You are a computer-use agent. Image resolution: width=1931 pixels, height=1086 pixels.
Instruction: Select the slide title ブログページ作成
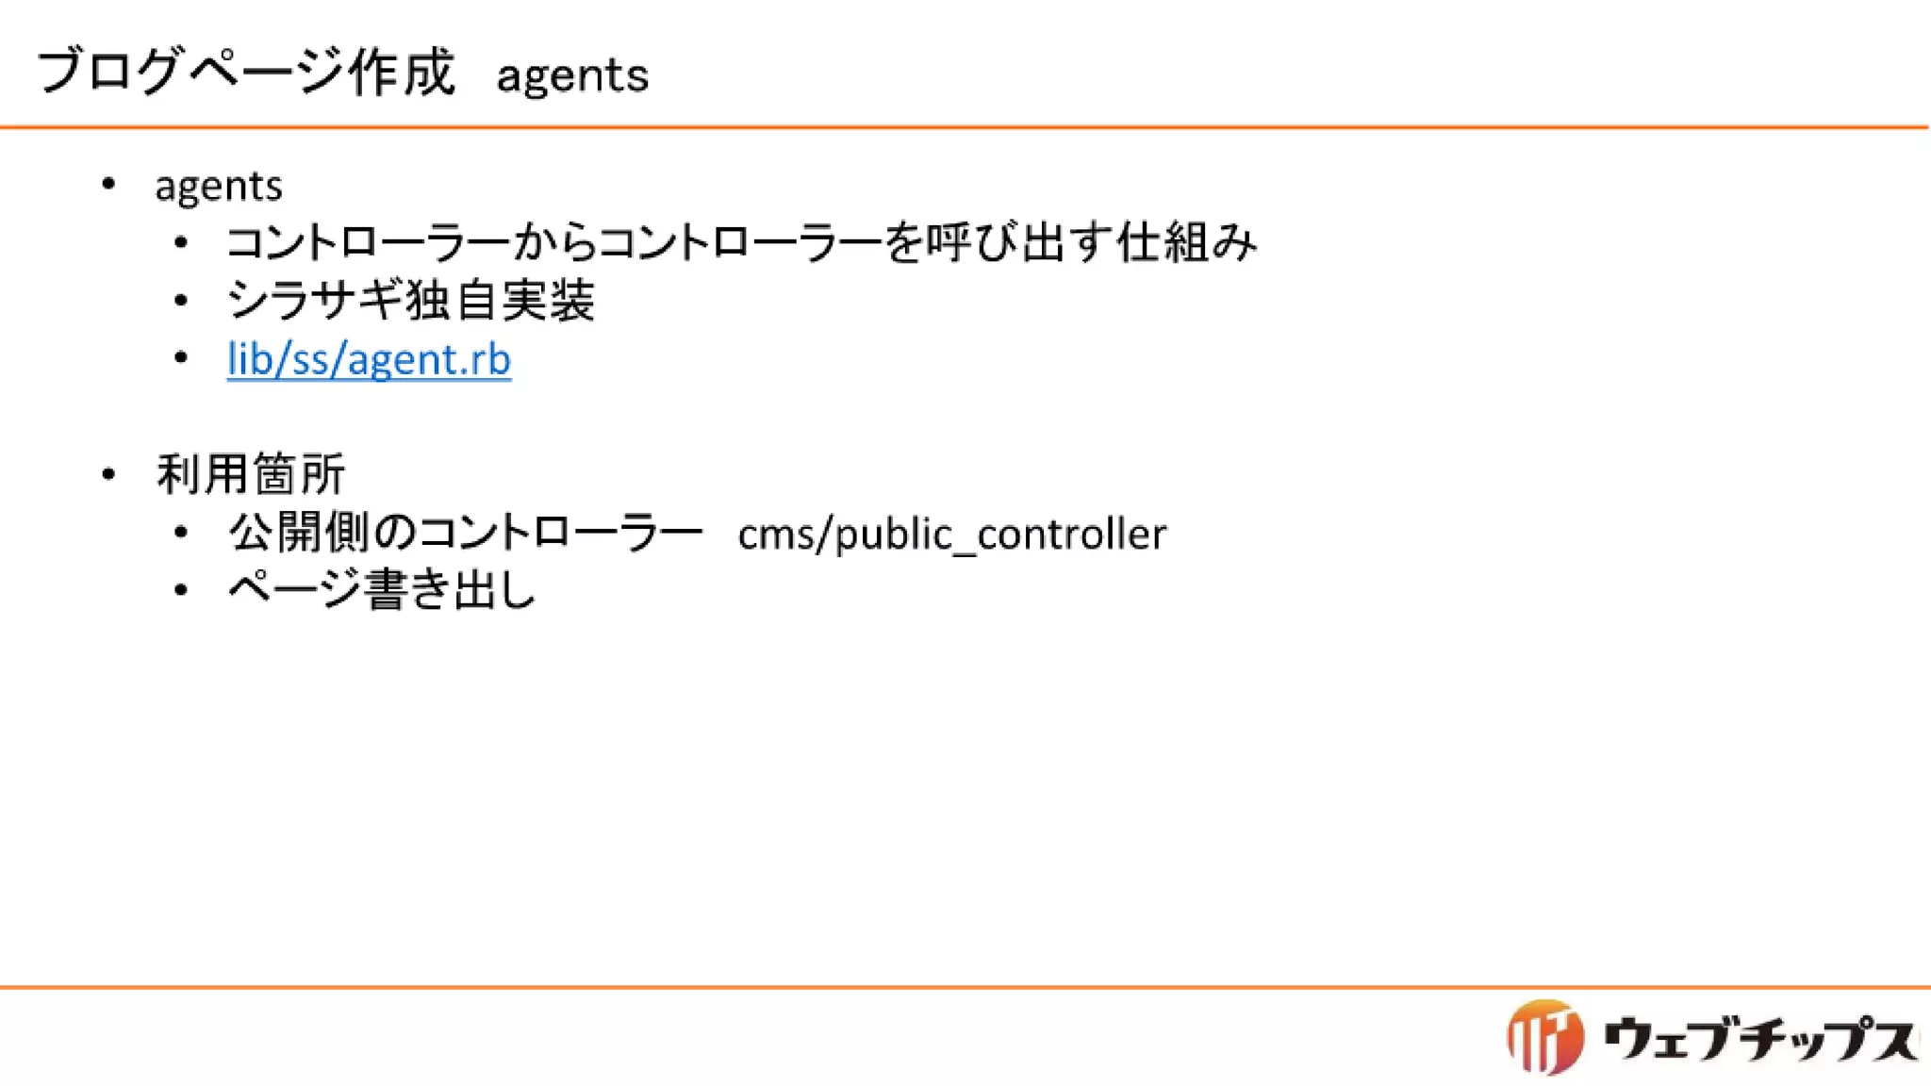tap(245, 72)
